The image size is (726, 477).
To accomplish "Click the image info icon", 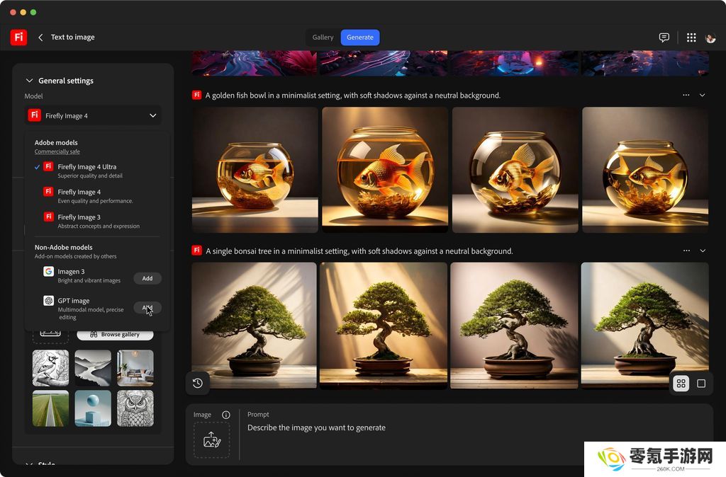I will pos(226,415).
